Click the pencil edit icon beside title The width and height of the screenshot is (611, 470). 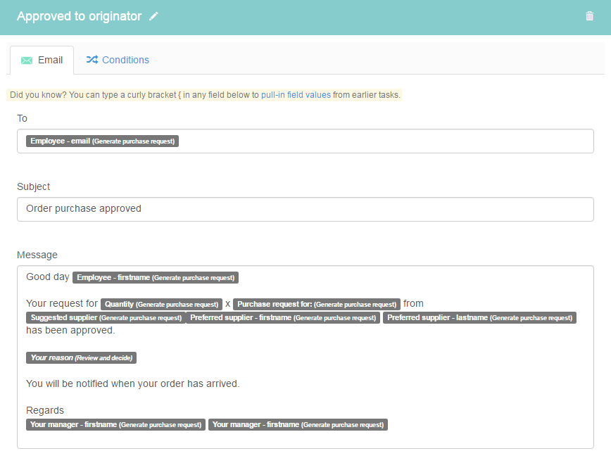pyautogui.click(x=153, y=16)
